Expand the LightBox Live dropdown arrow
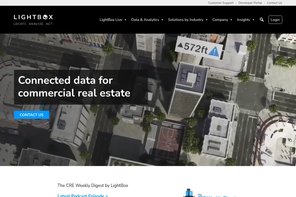296x197 pixels. click(125, 20)
